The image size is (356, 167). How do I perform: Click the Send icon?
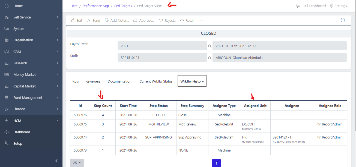click(88, 20)
